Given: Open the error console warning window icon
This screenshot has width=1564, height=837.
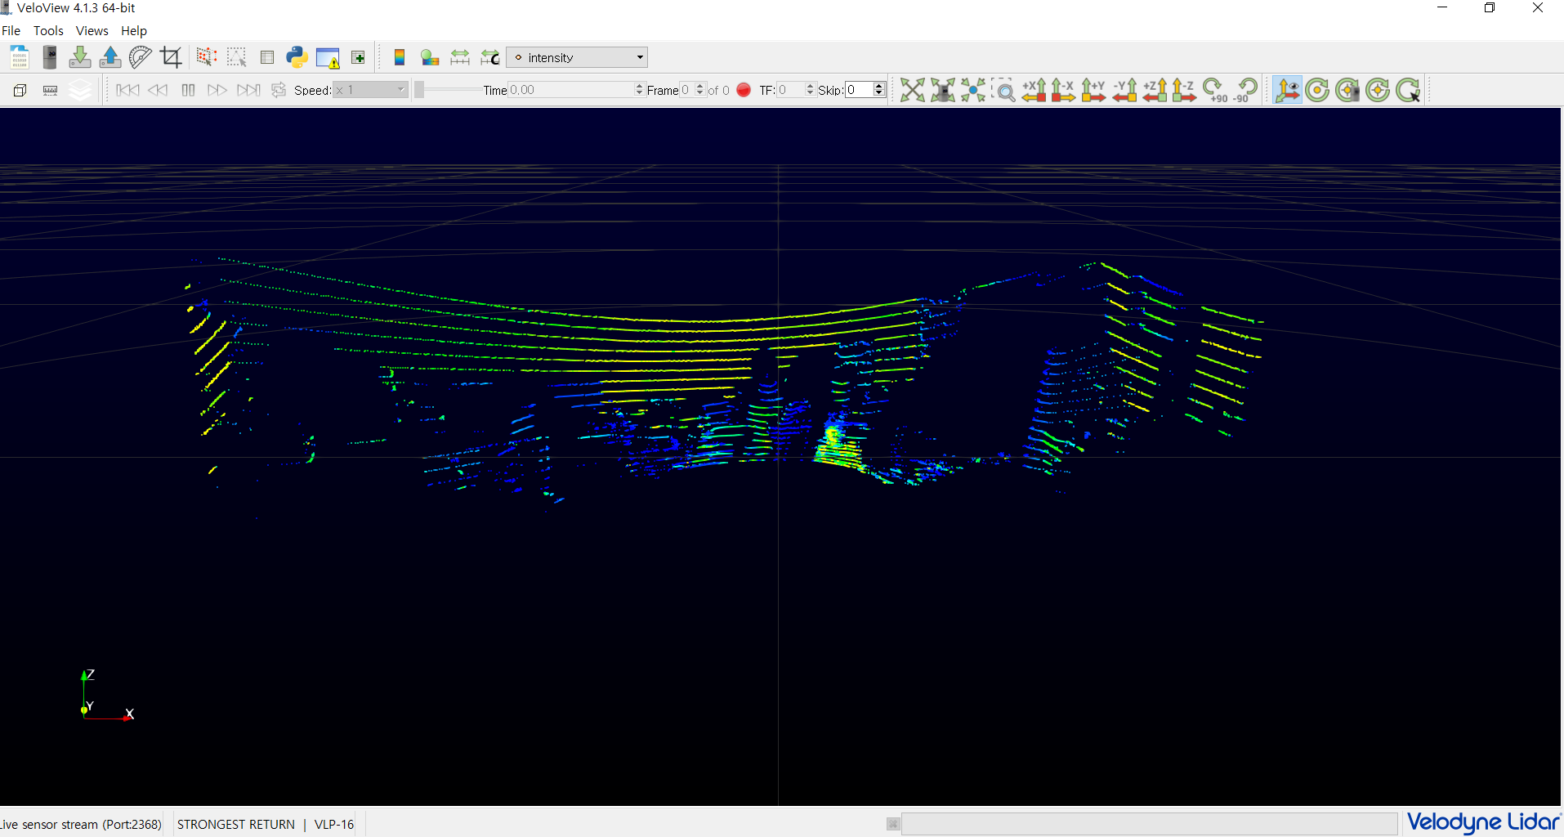Looking at the screenshot, I should point(328,58).
